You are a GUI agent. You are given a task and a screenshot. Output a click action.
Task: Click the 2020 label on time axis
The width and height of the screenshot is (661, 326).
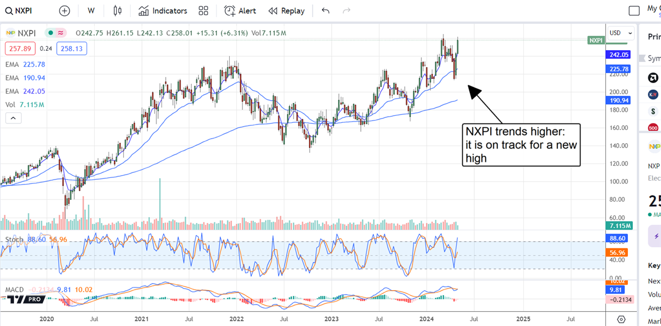click(46, 319)
